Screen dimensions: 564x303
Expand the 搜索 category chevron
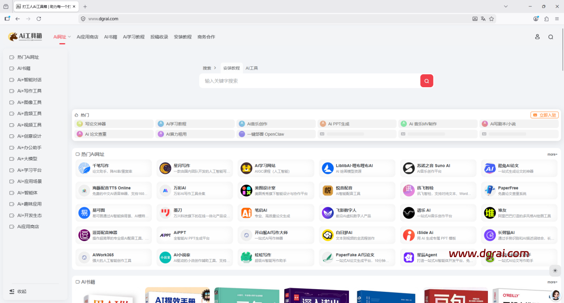tap(215, 68)
